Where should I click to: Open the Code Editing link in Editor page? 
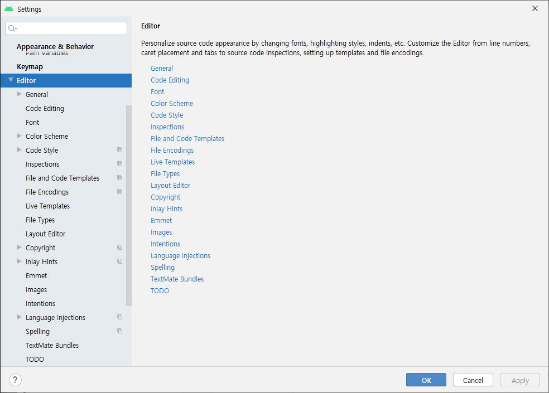click(170, 80)
